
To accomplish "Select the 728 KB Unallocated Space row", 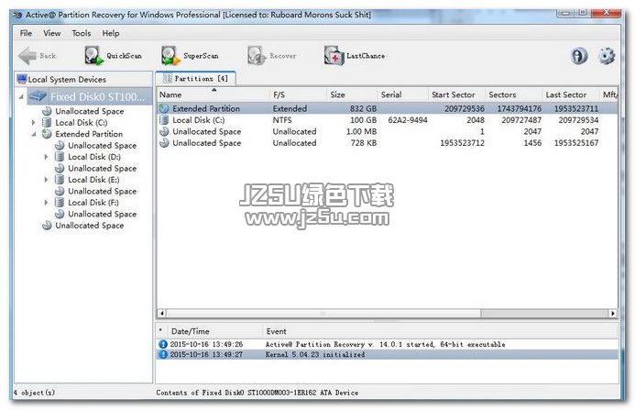I will coord(387,143).
